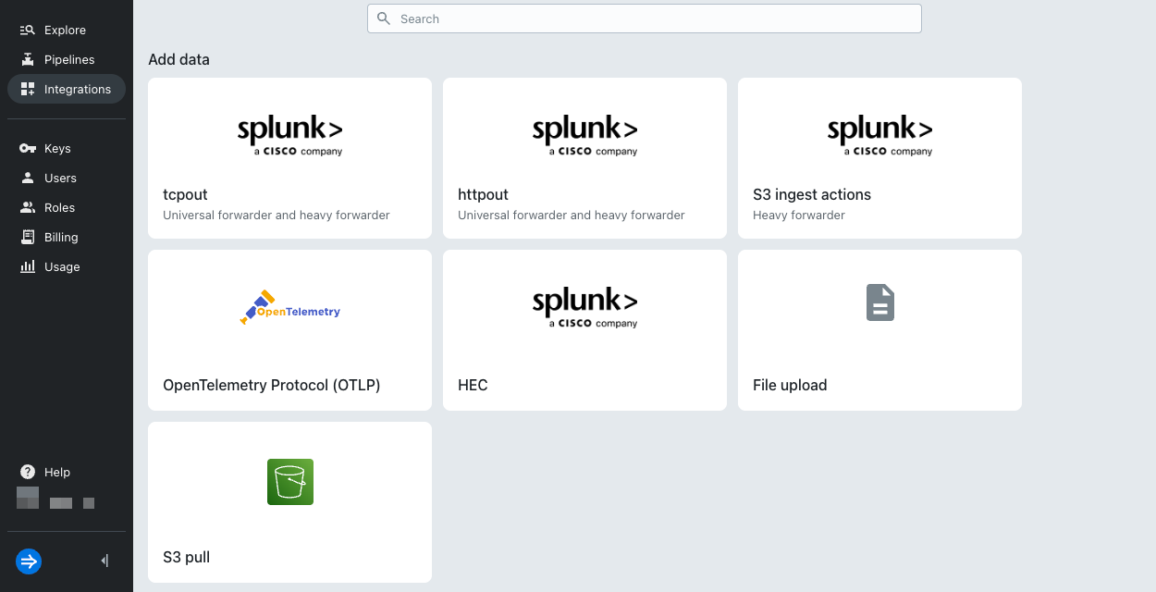Click the Explore search icon in sidebar
The width and height of the screenshot is (1156, 592).
tap(27, 31)
